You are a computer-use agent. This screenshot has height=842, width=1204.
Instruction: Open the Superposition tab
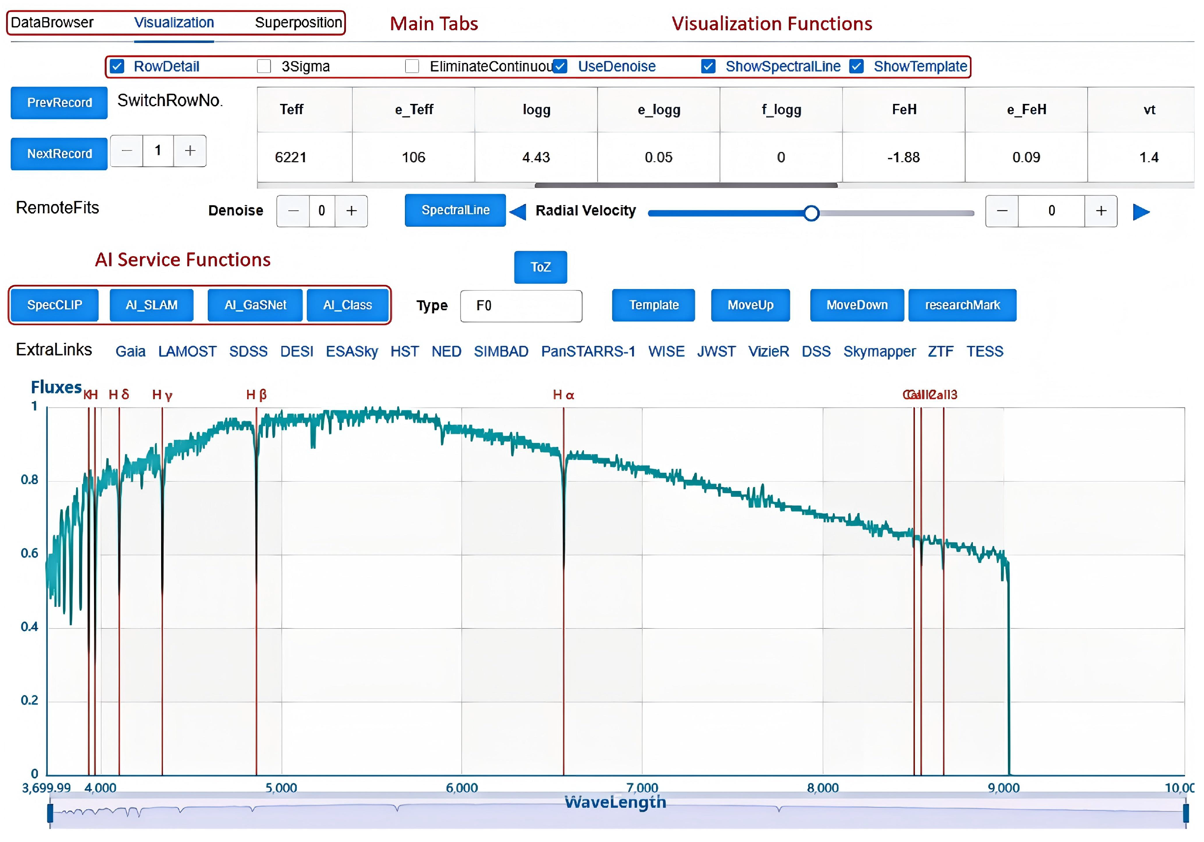tap(298, 23)
